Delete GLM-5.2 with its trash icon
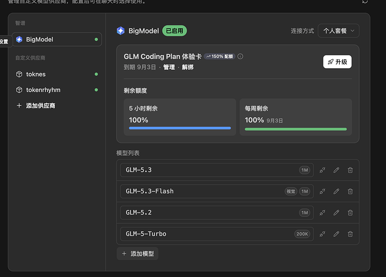Screen dimensions: 386x277 tap(350, 213)
